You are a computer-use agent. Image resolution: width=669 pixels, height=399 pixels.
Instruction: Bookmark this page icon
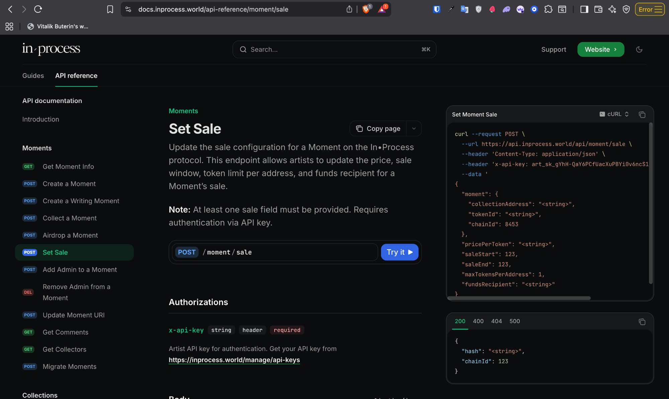pos(110,9)
